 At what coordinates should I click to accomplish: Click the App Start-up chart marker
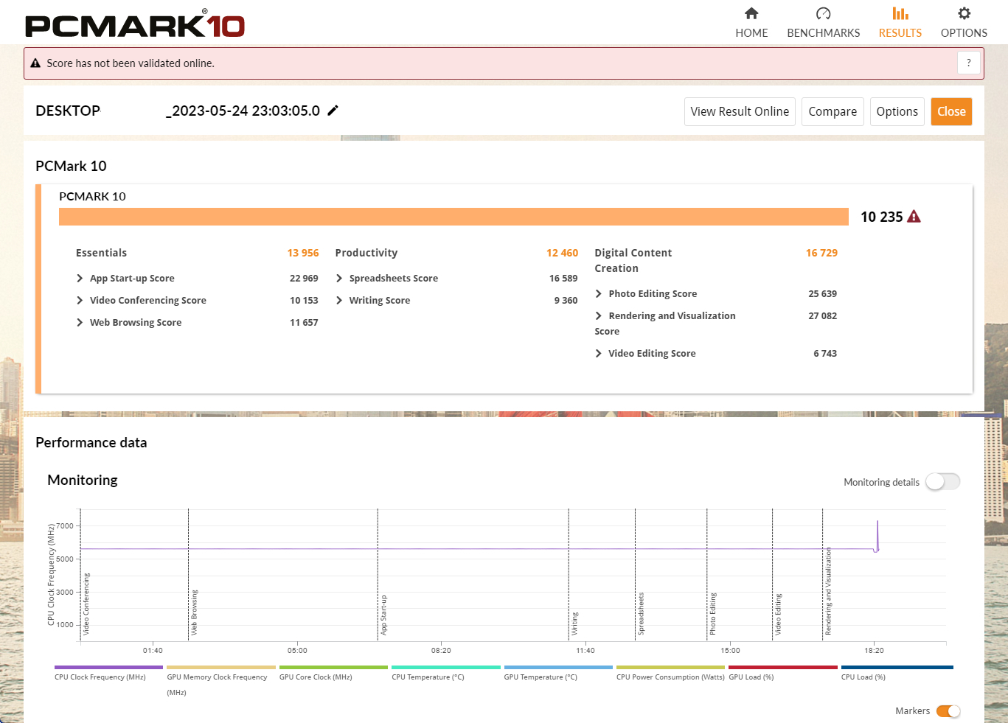click(x=383, y=615)
